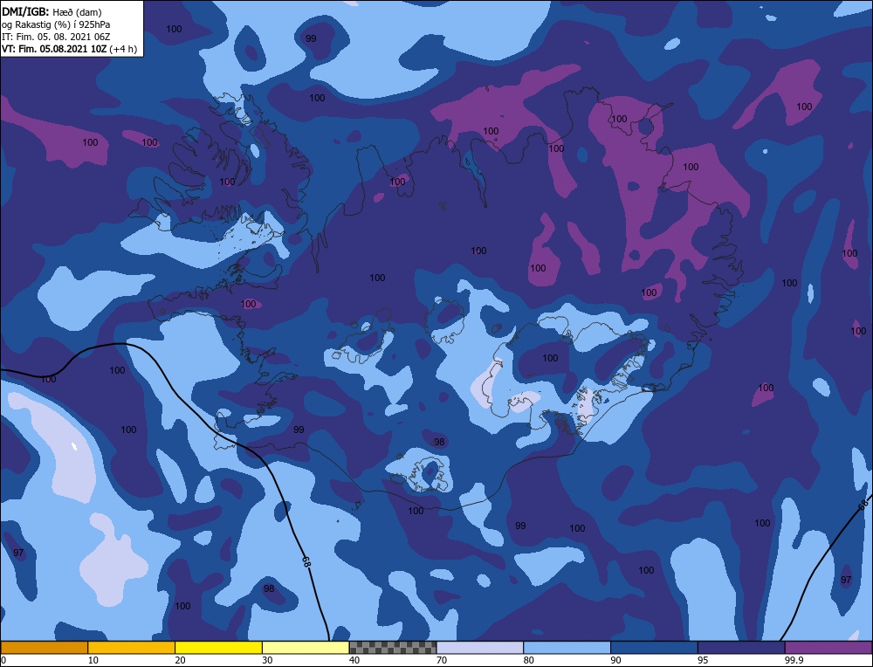Click the light orange 10-20 legend swatch
Screen dimensions: 873x667
[x=132, y=648]
